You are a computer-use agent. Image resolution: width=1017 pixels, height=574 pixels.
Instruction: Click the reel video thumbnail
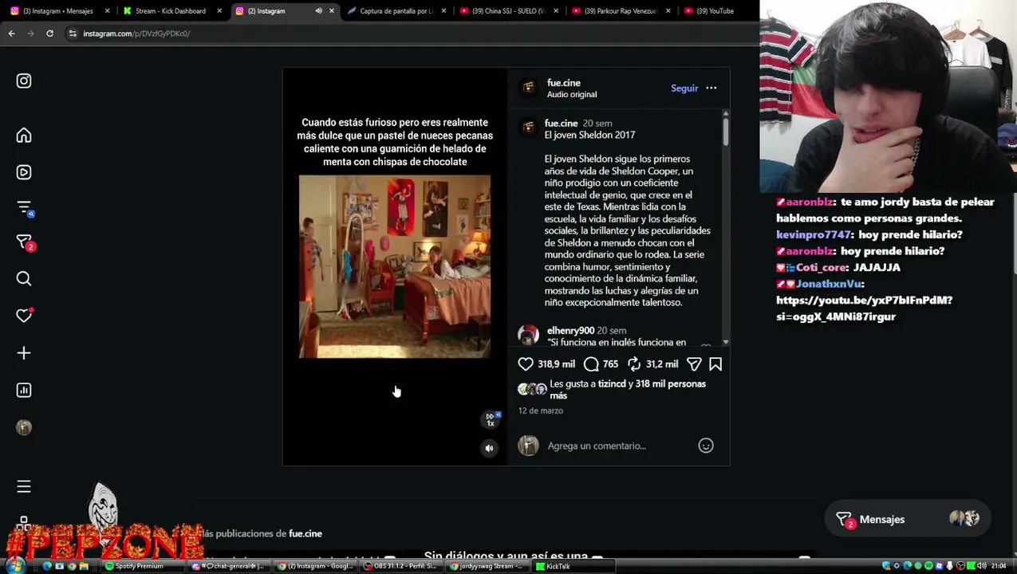click(x=395, y=266)
